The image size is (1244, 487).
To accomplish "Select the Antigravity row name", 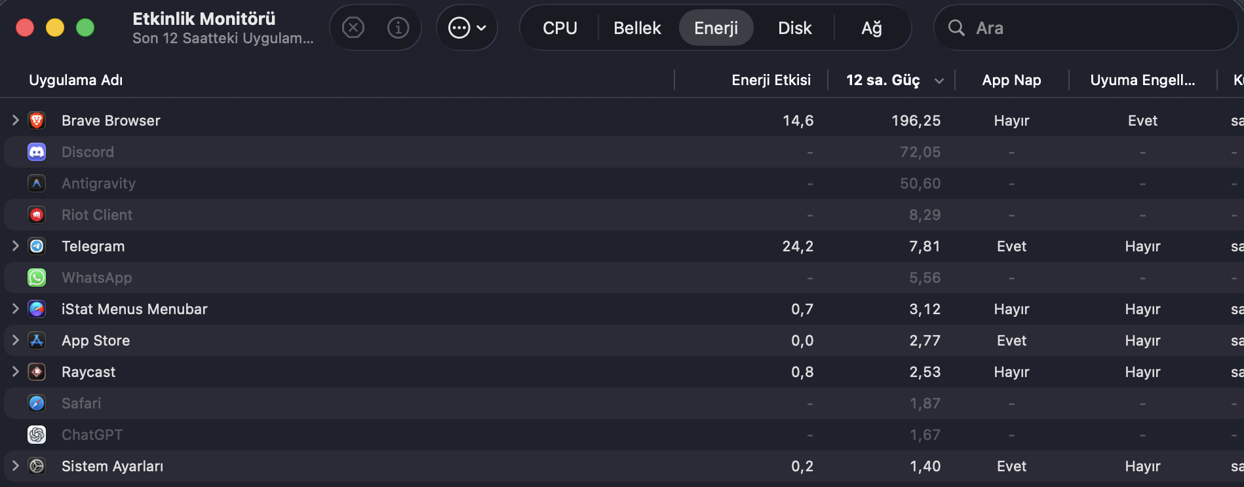I will (x=98, y=183).
